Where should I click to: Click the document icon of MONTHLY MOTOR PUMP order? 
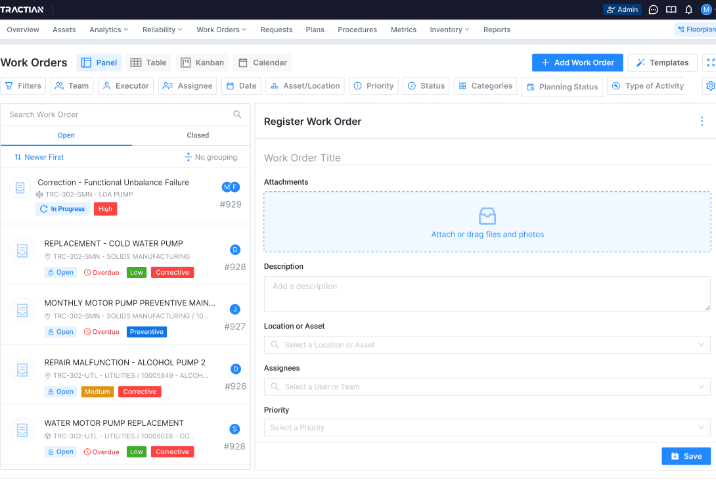click(22, 311)
